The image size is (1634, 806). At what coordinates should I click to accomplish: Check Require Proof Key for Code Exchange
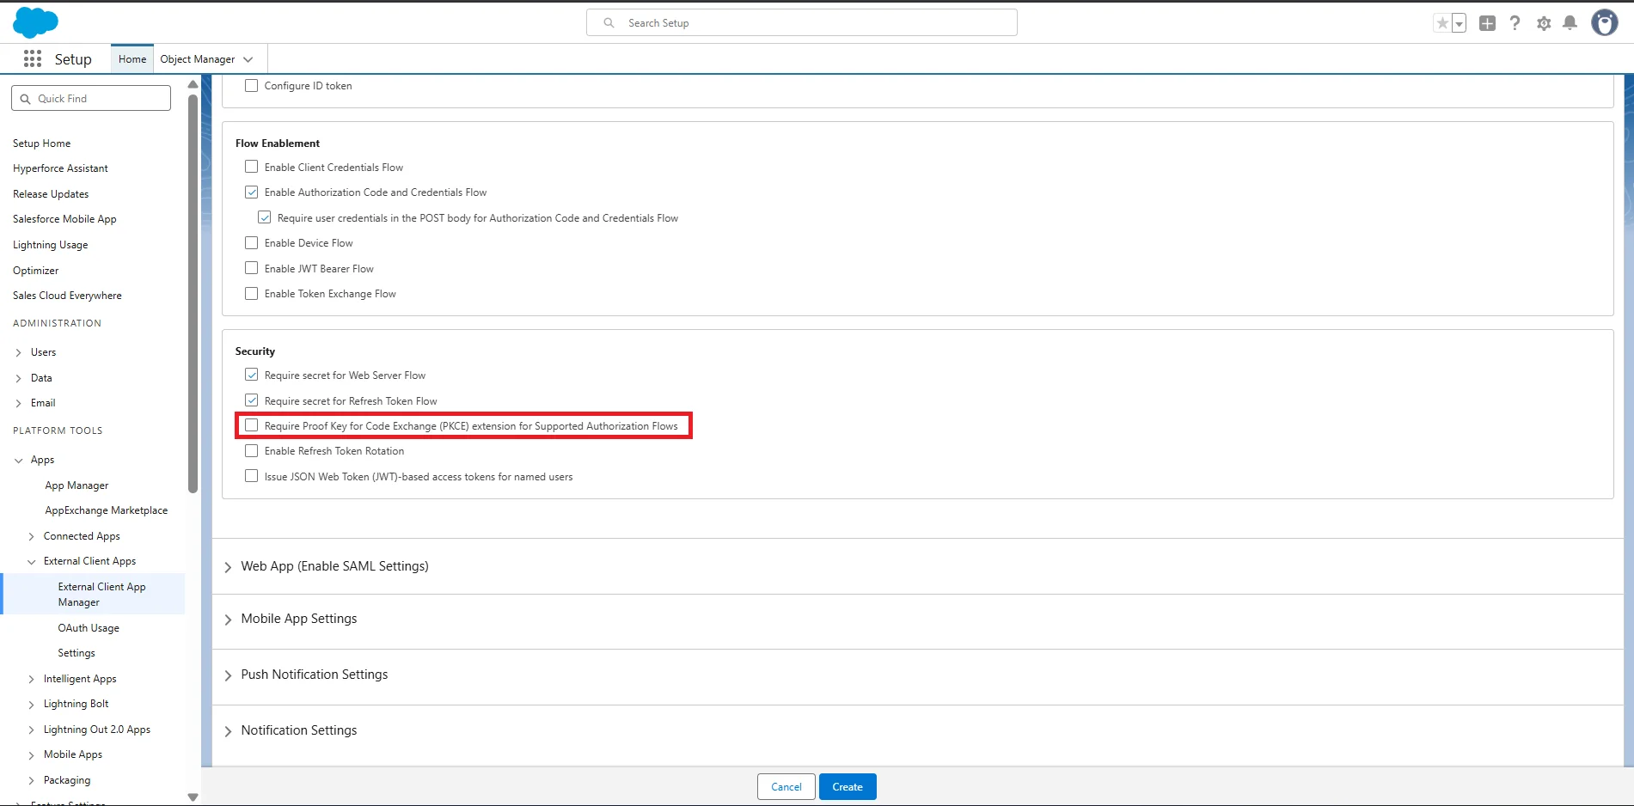pos(251,424)
